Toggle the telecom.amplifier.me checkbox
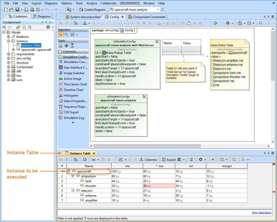277x222 pixels. (x=213, y=61)
